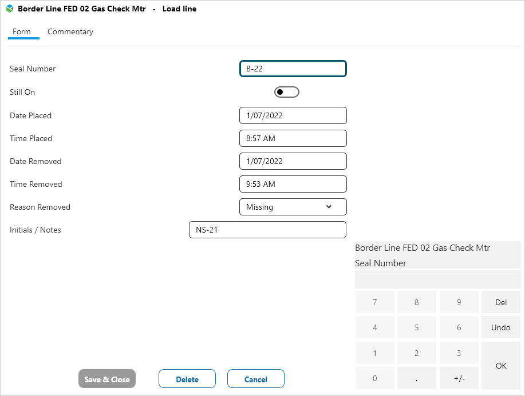Image resolution: width=525 pixels, height=396 pixels.
Task: Click the keypad decimal point key
Action: coord(417,378)
